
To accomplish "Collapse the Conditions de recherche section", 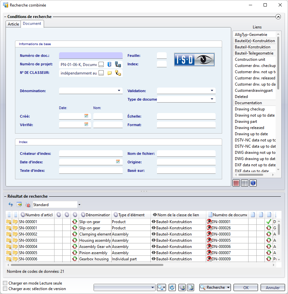I will tap(278, 17).
